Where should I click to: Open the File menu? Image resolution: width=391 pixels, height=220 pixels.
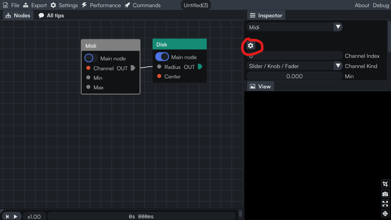[11, 5]
